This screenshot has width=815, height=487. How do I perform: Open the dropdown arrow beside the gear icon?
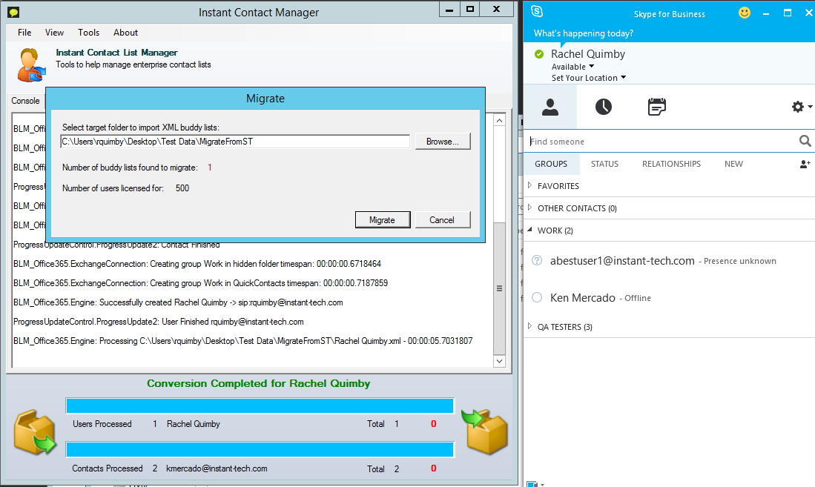(810, 107)
